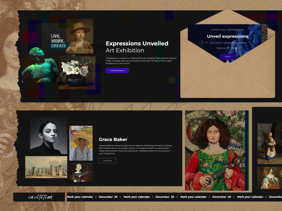This screenshot has width=282, height=211.
Task: Click the "Unveil expressions" invitation heading
Action: [228, 36]
